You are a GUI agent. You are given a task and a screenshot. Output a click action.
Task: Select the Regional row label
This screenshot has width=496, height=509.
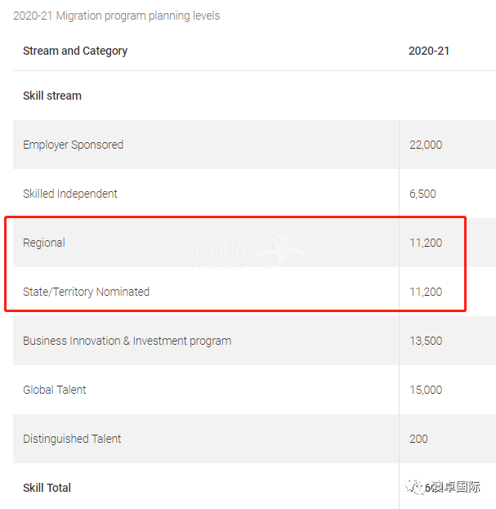(44, 243)
